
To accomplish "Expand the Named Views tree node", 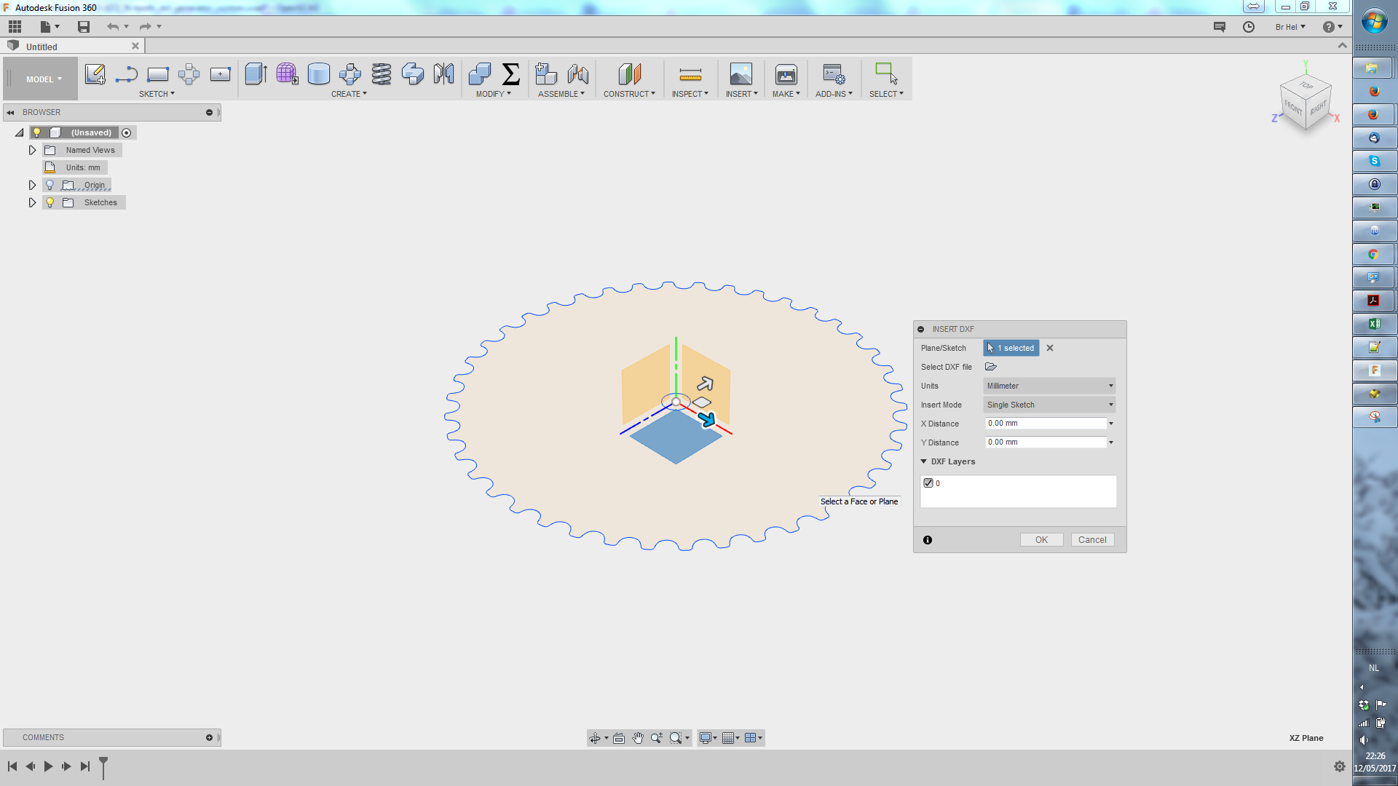I will (32, 150).
